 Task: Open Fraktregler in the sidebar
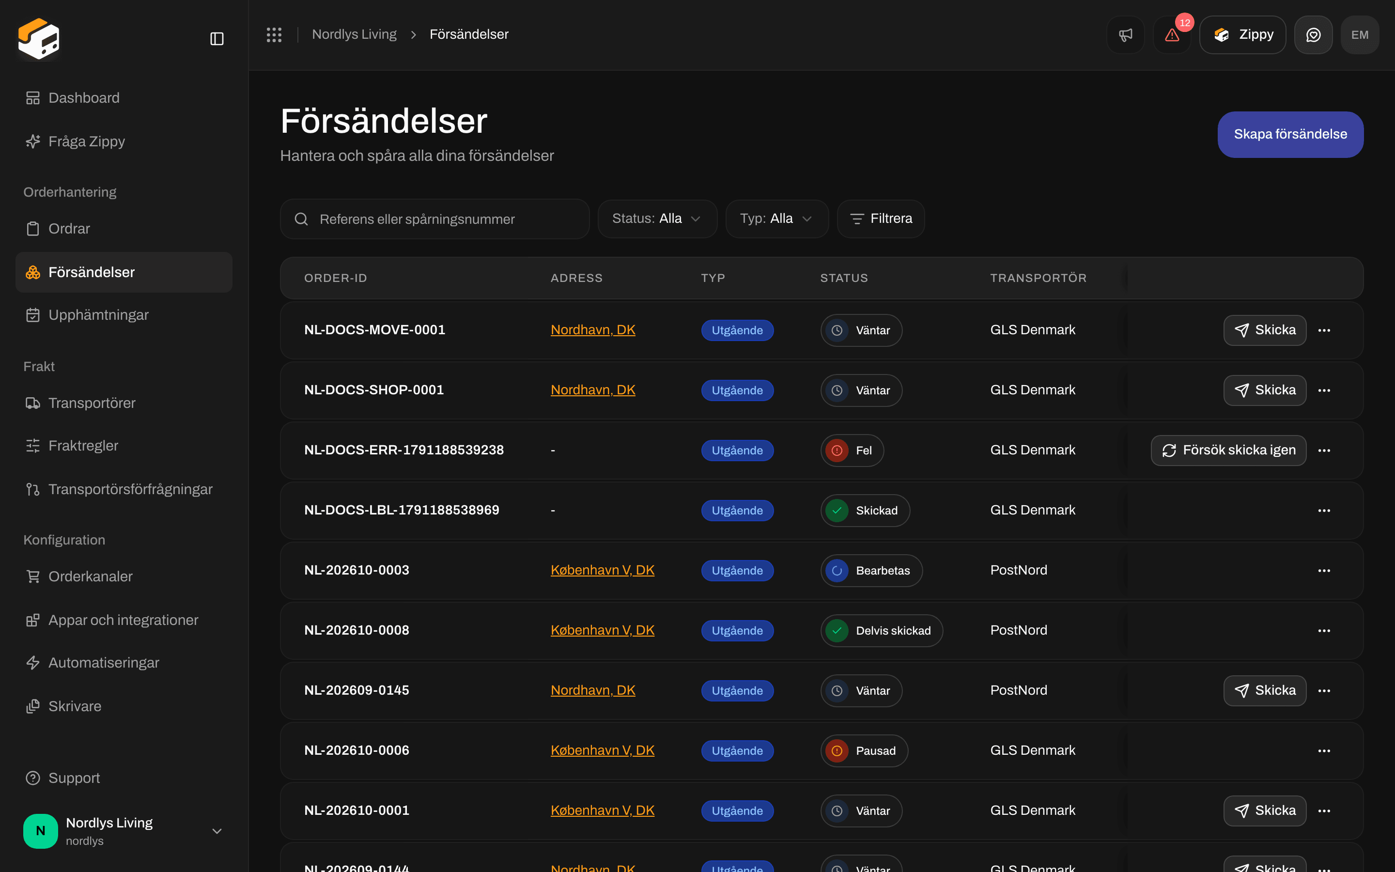(x=124, y=446)
